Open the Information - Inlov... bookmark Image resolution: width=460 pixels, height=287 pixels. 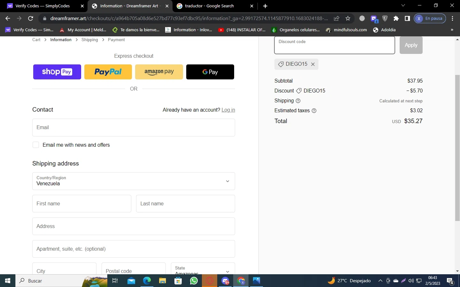coord(189,30)
